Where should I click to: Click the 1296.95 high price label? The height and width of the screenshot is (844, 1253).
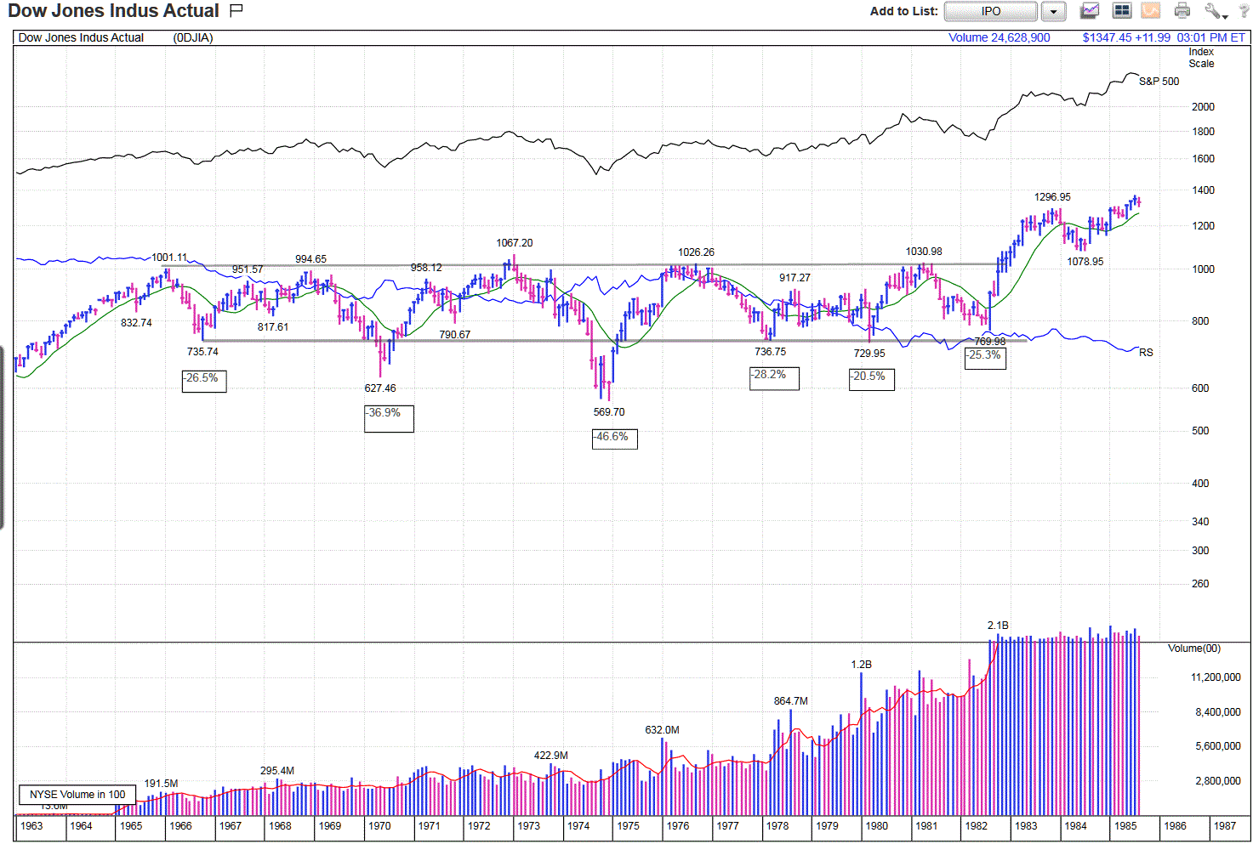tap(1052, 197)
